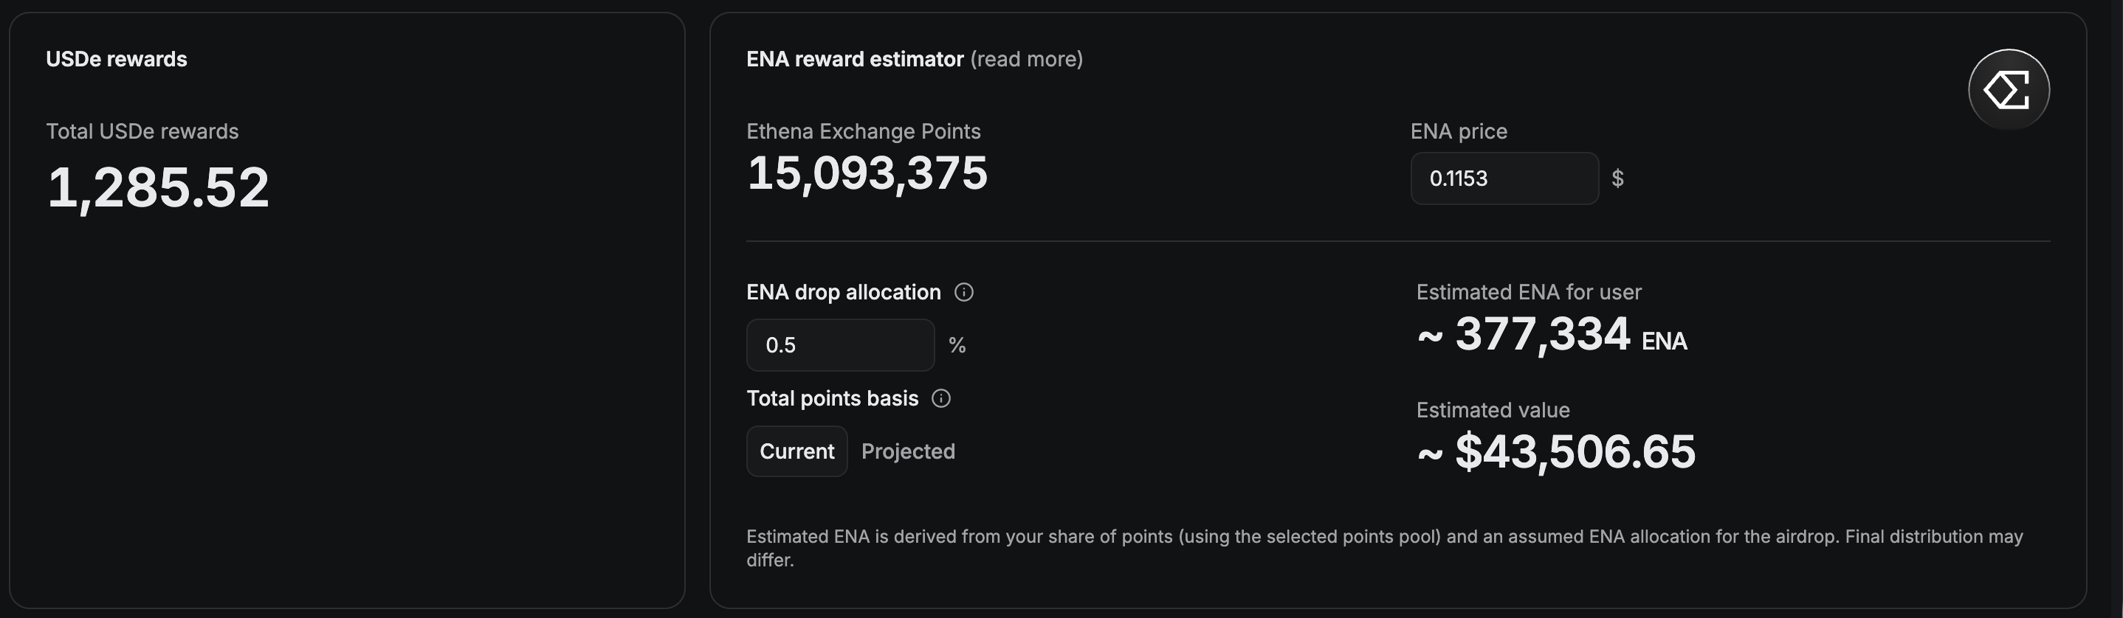Open the ENA drop allocation info icon
The height and width of the screenshot is (618, 2123).
click(x=963, y=292)
